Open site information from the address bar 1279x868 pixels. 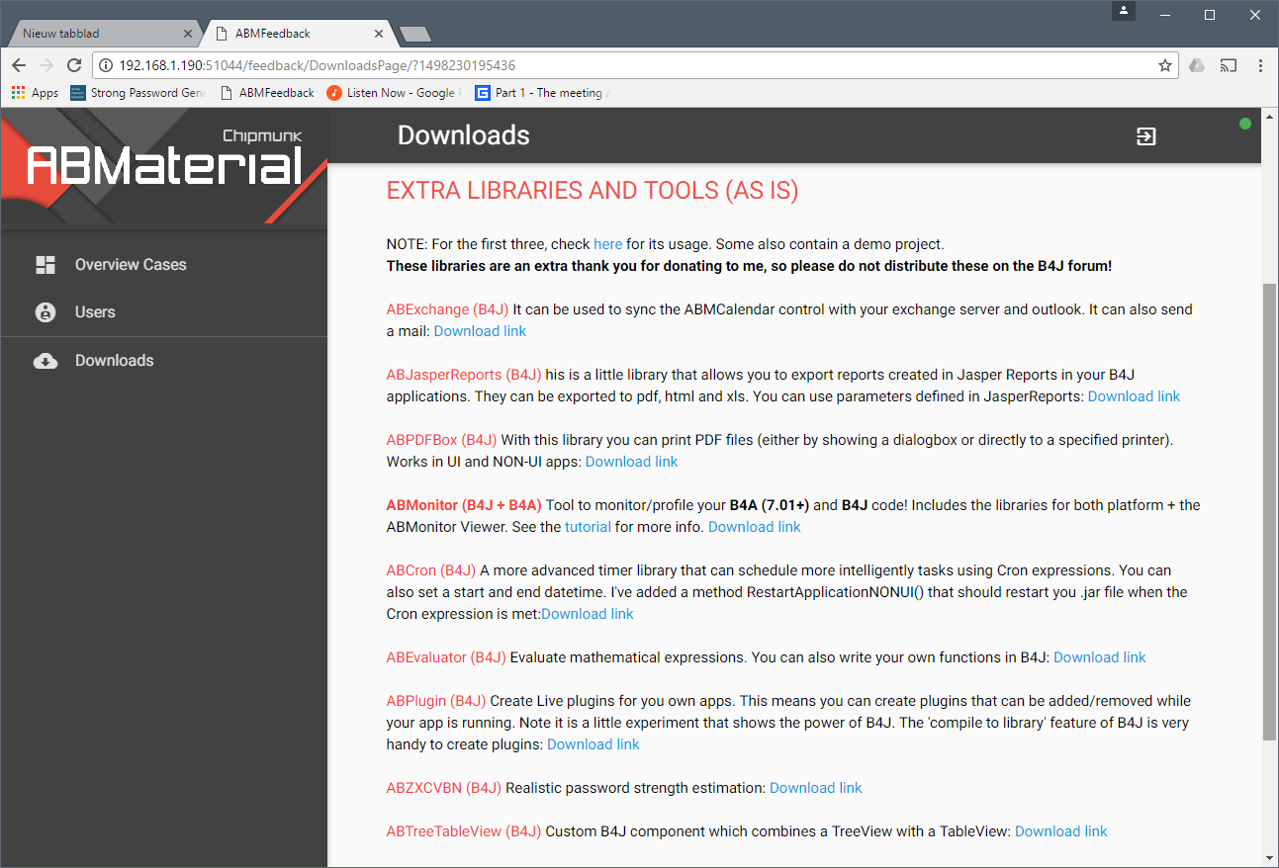pos(104,64)
